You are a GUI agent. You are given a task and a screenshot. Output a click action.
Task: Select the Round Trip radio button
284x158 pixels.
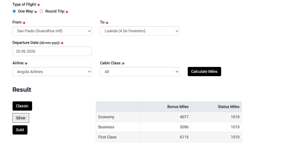click(x=42, y=11)
